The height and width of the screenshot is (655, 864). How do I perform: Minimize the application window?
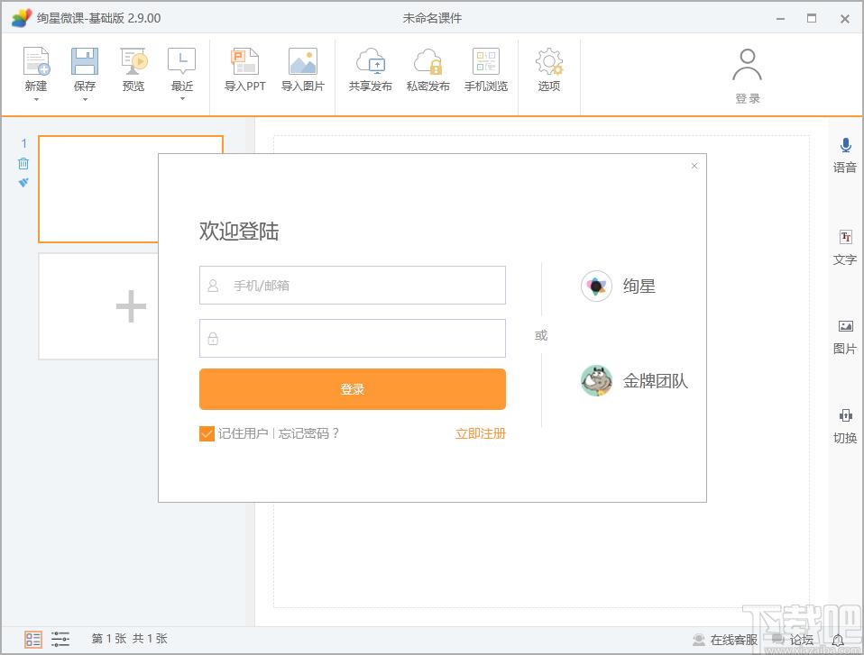tap(780, 19)
